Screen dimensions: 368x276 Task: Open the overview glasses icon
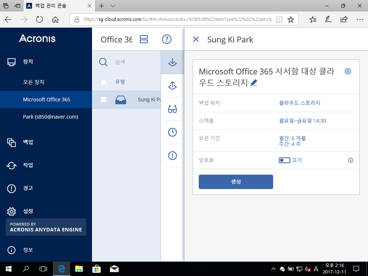point(172,109)
